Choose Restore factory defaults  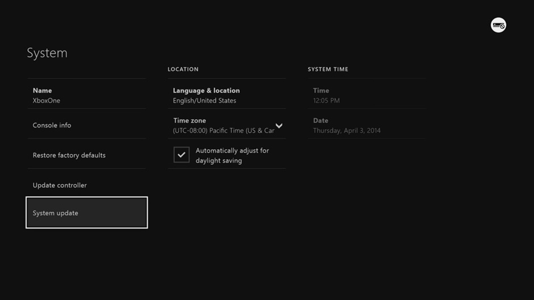click(69, 155)
